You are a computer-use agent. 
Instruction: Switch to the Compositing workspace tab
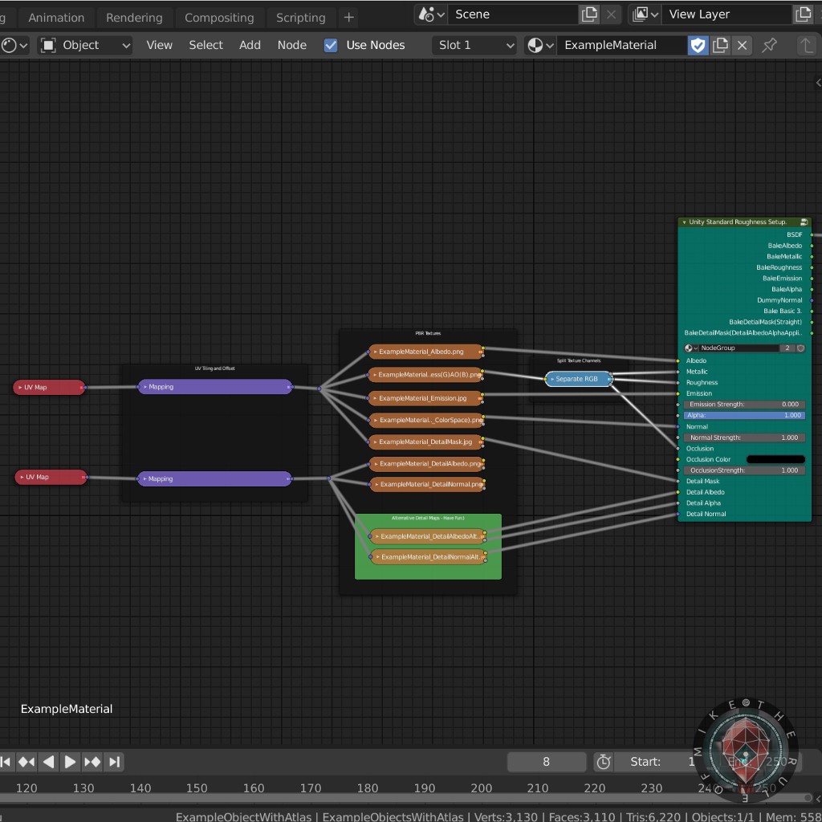click(219, 17)
